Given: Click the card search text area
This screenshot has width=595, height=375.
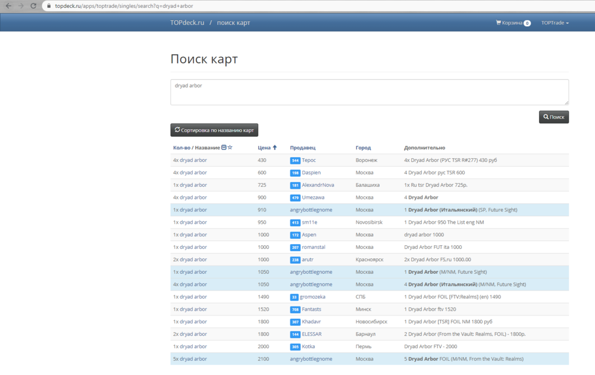Looking at the screenshot, I should coord(369,92).
